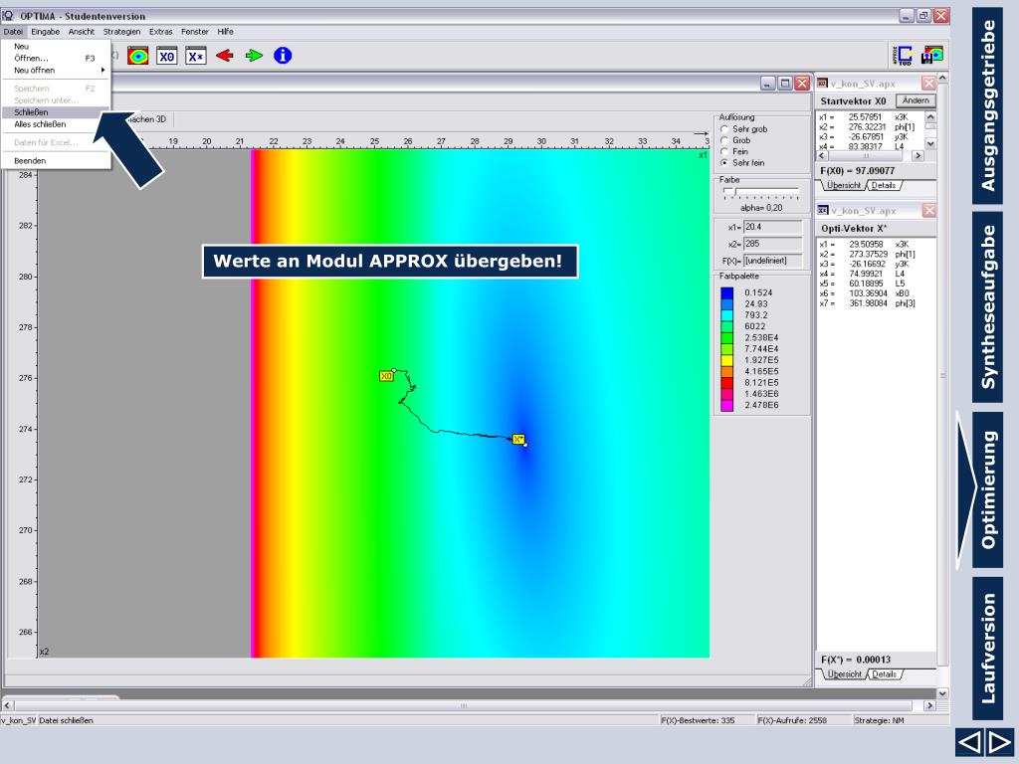Switch to Details tab under F(X0)
Image resolution: width=1019 pixels, height=764 pixels.
click(884, 186)
